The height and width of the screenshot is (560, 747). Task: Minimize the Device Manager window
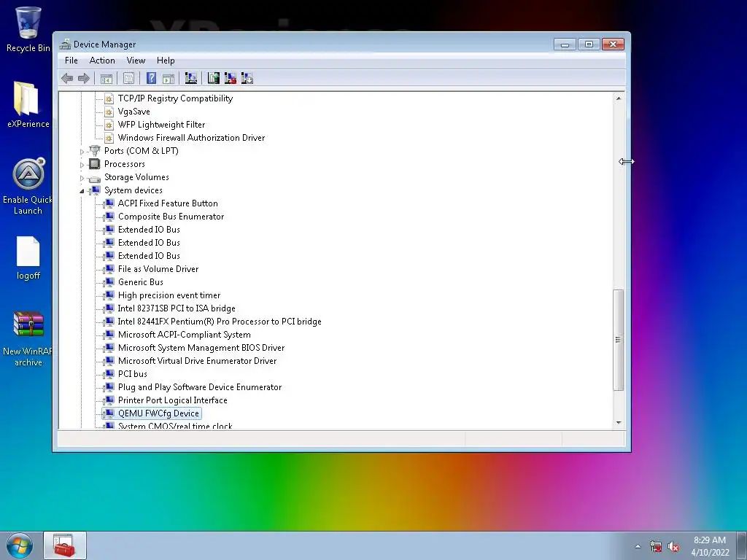565,44
